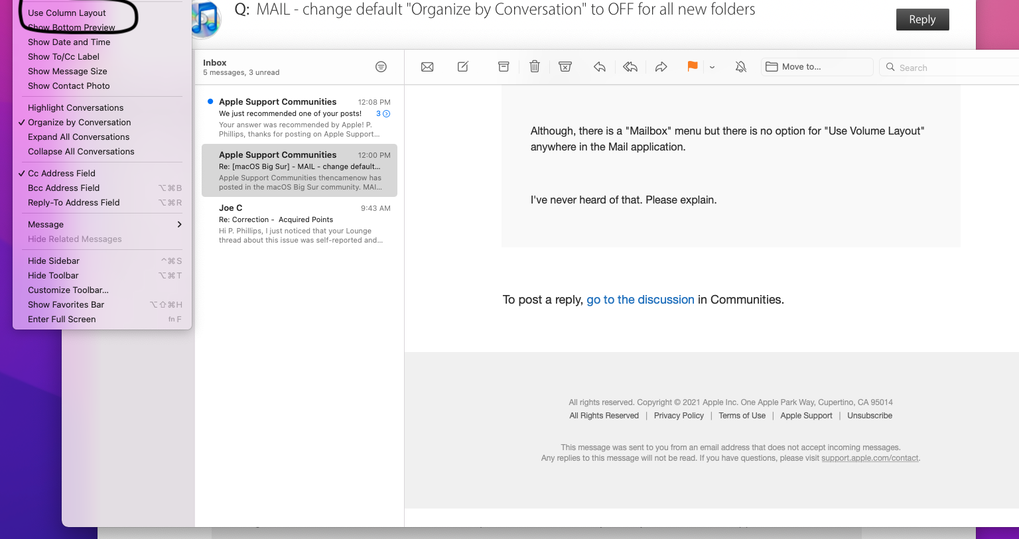Screen dimensions: 1019x539
Task: Open the flag color dropdown arrow
Action: [712, 67]
